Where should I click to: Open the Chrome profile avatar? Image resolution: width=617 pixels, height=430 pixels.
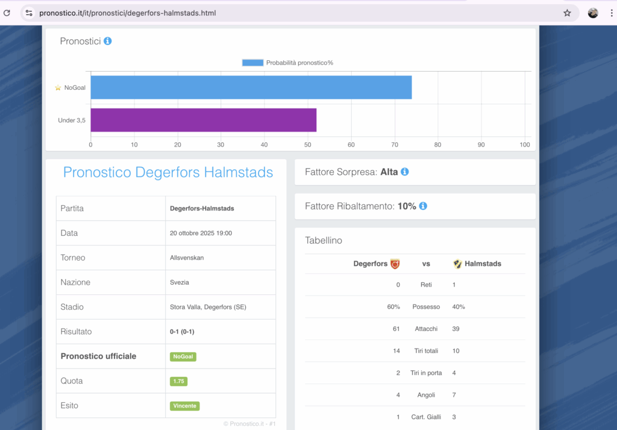pos(593,13)
